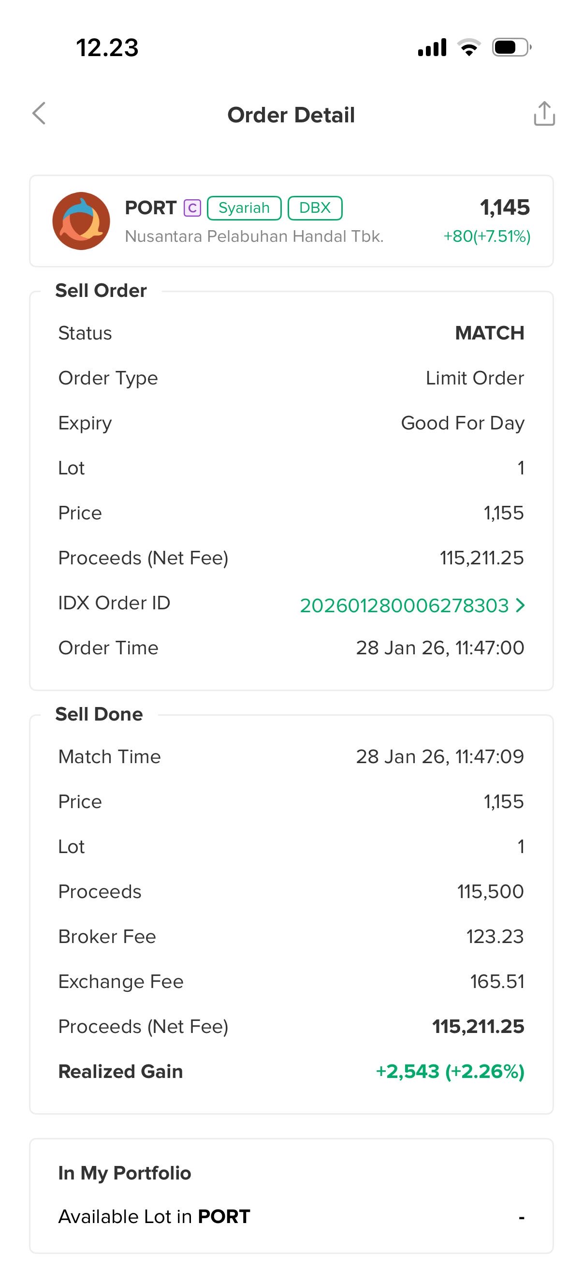The image size is (583, 1268).
Task: Tap the Wi-Fi icon in status bar
Action: click(x=469, y=47)
